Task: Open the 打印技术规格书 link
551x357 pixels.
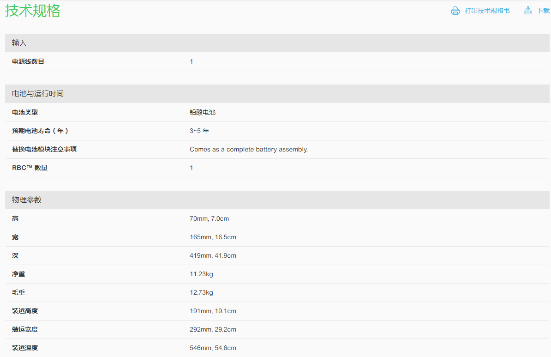Action: [x=487, y=11]
